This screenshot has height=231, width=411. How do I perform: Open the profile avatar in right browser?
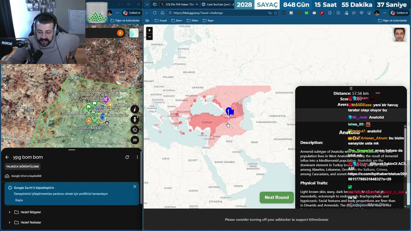pos(377,13)
